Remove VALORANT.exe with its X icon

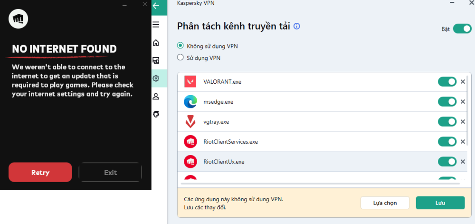click(x=463, y=81)
